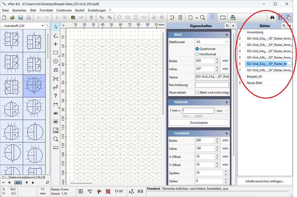Click the save file toolbar icon
This screenshot has width=297, height=197.
[x=21, y=18]
